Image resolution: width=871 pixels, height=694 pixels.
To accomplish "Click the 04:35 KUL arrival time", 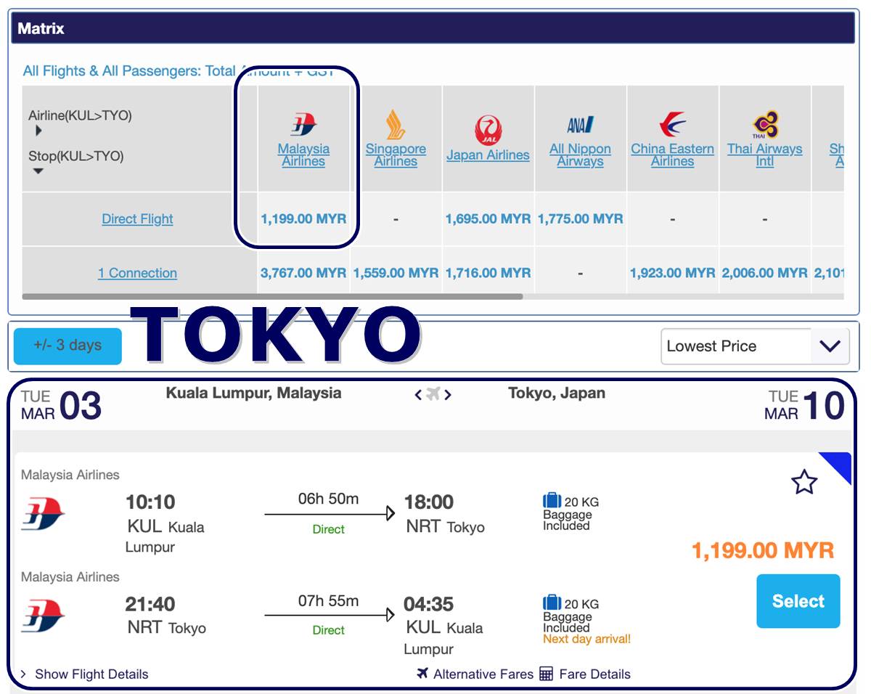I will pos(430,604).
